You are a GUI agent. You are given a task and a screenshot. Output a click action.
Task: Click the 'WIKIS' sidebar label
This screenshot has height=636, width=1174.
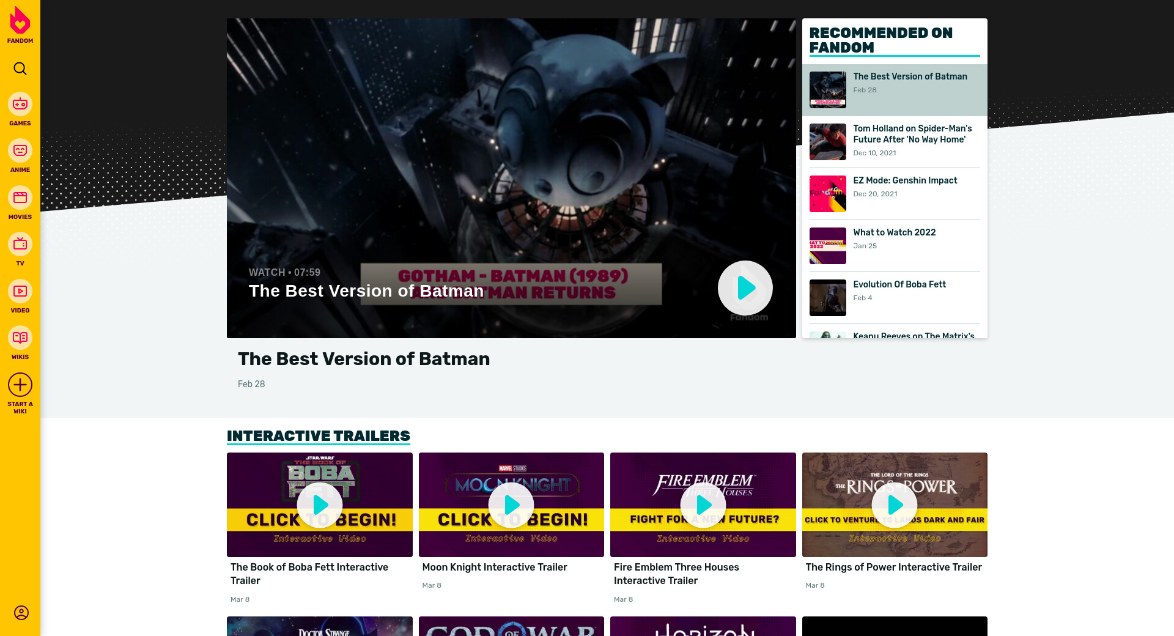[x=20, y=357]
